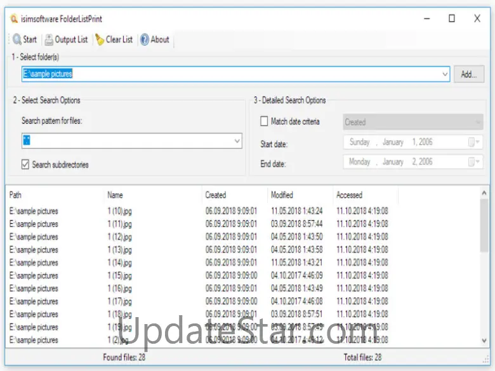Select file 1 (11).jpg
495x371 pixels.
120,224
